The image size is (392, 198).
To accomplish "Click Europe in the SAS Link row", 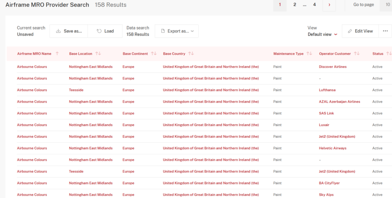I will (x=128, y=113).
